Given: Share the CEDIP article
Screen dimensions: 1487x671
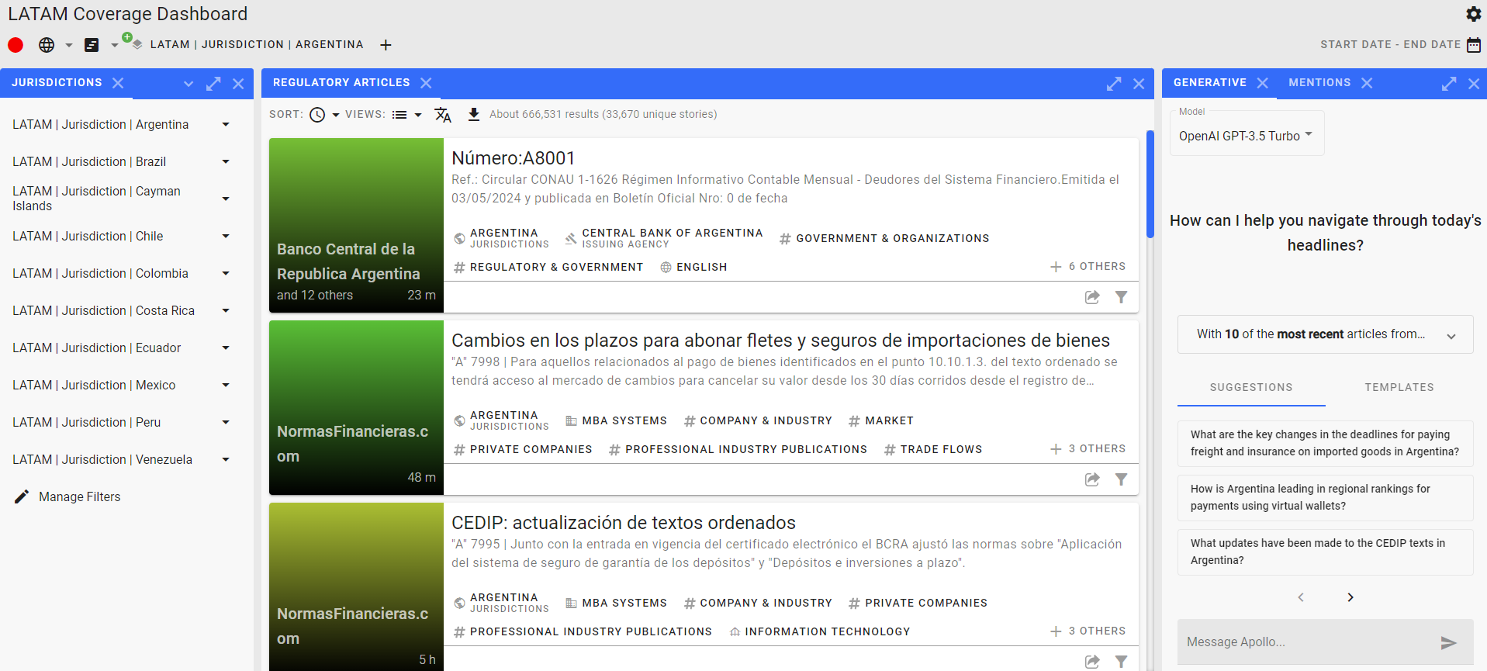Looking at the screenshot, I should coord(1092,662).
